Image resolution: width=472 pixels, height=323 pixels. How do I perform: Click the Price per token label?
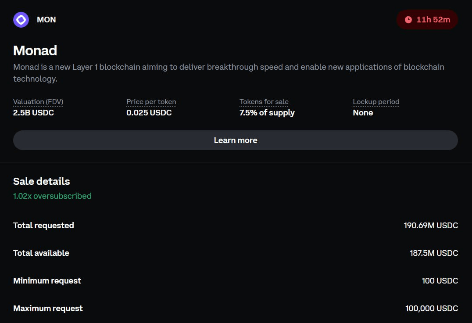coord(151,102)
